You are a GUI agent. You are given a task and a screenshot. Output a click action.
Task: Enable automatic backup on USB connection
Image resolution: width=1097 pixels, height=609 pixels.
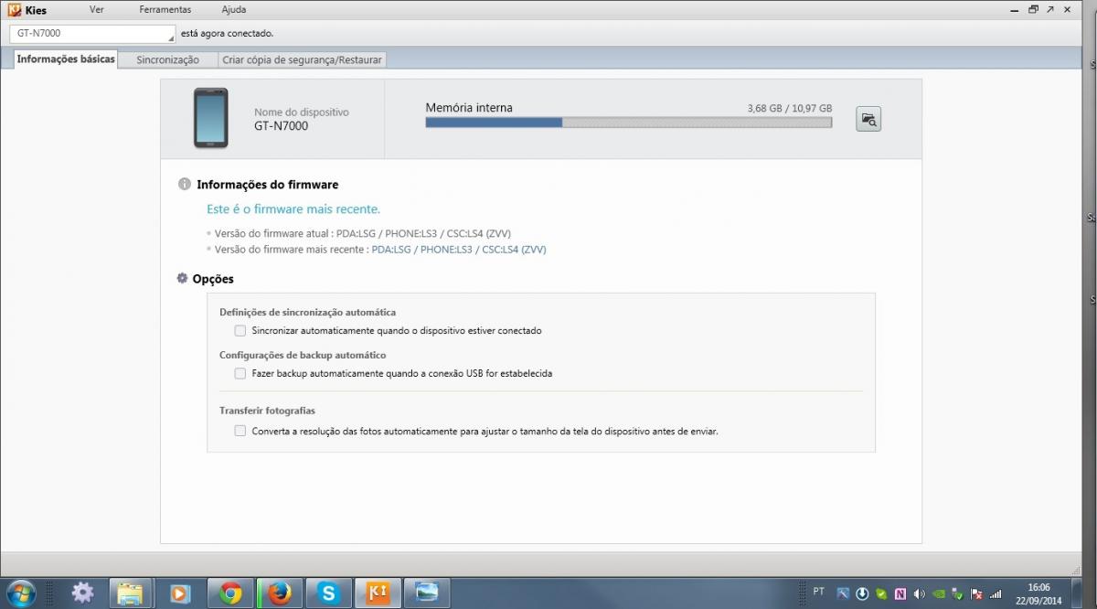click(x=240, y=373)
